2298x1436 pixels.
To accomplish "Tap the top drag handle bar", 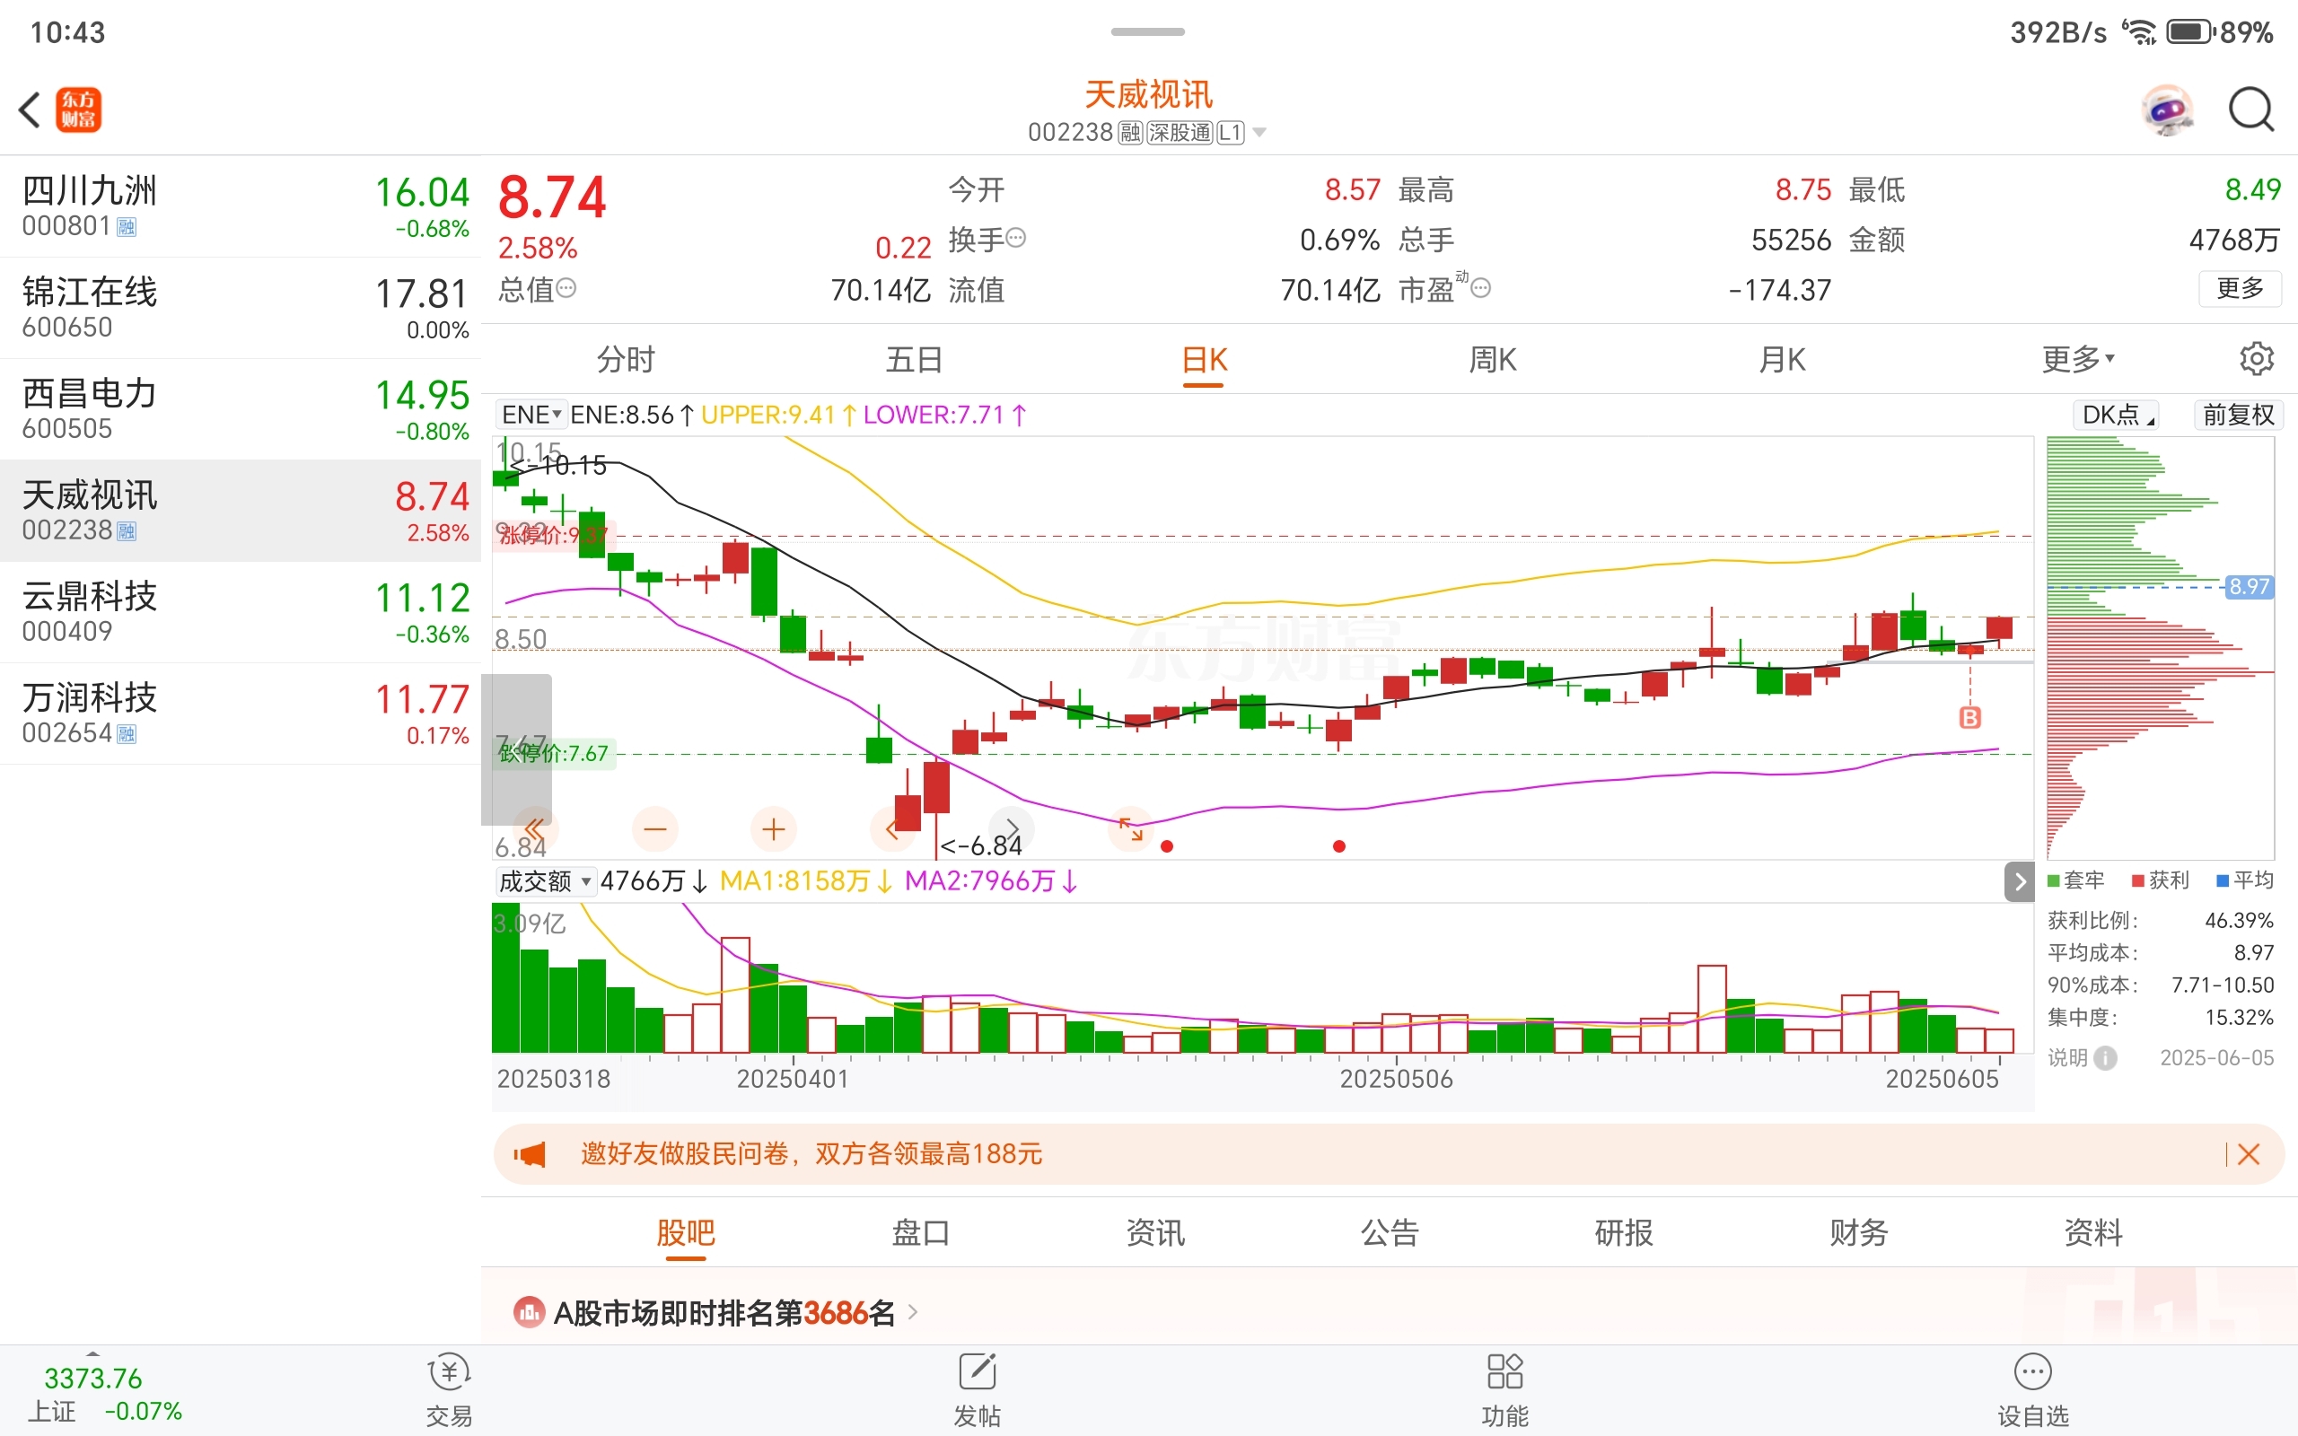I will pyautogui.click(x=1148, y=31).
